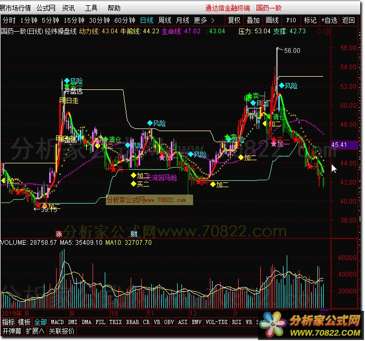Click the 56.00 high price annotation
This screenshot has height=341, width=365.
(x=292, y=50)
